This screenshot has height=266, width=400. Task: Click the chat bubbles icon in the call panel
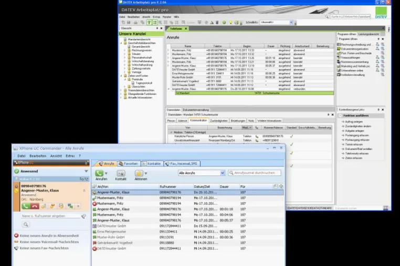(x=70, y=206)
